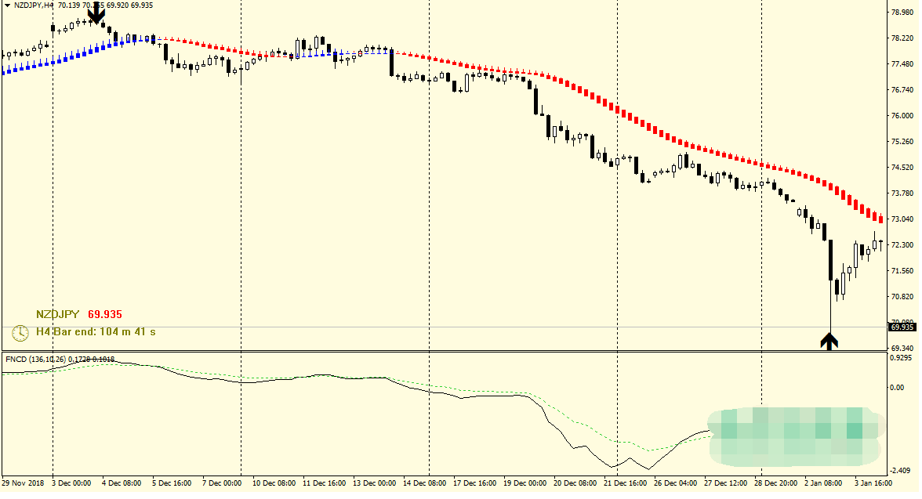Click the olive NZDJPY symbol label
The width and height of the screenshot is (922, 499).
pyautogui.click(x=57, y=314)
